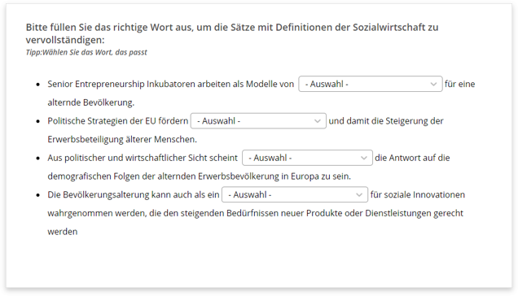Click the final word "werden" on the last line
Viewport: 518px width, 296px height.
tap(63, 232)
